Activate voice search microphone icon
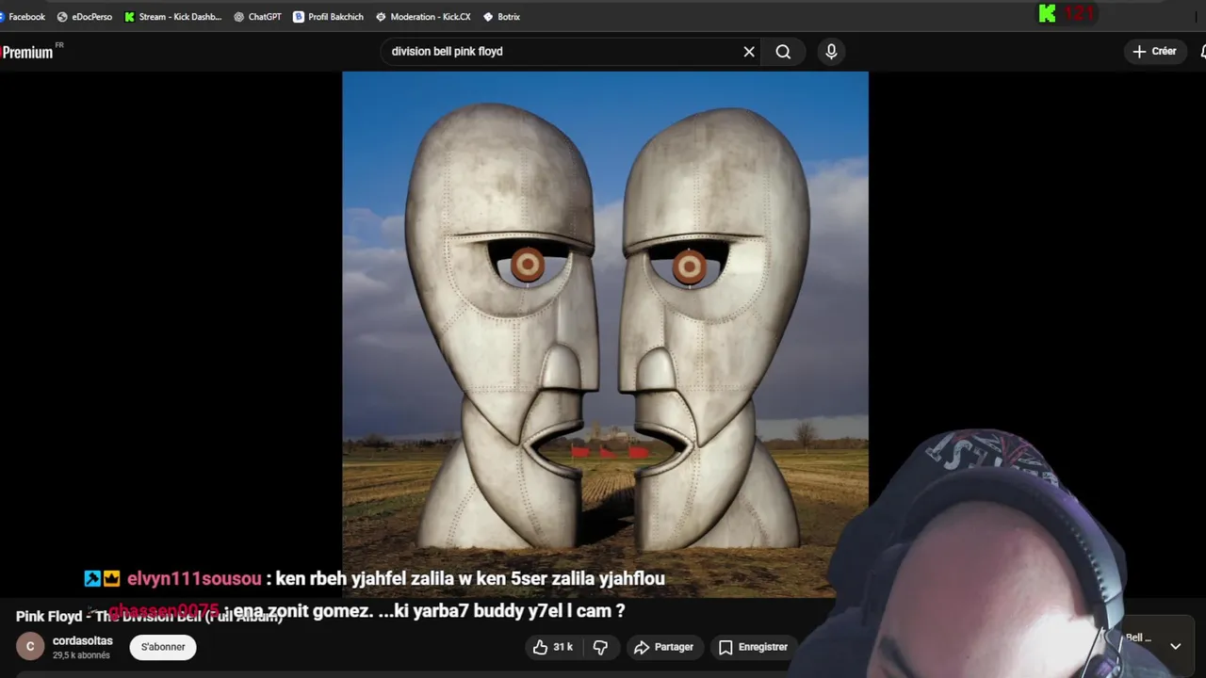Screen dimensions: 1206x678 831,52
